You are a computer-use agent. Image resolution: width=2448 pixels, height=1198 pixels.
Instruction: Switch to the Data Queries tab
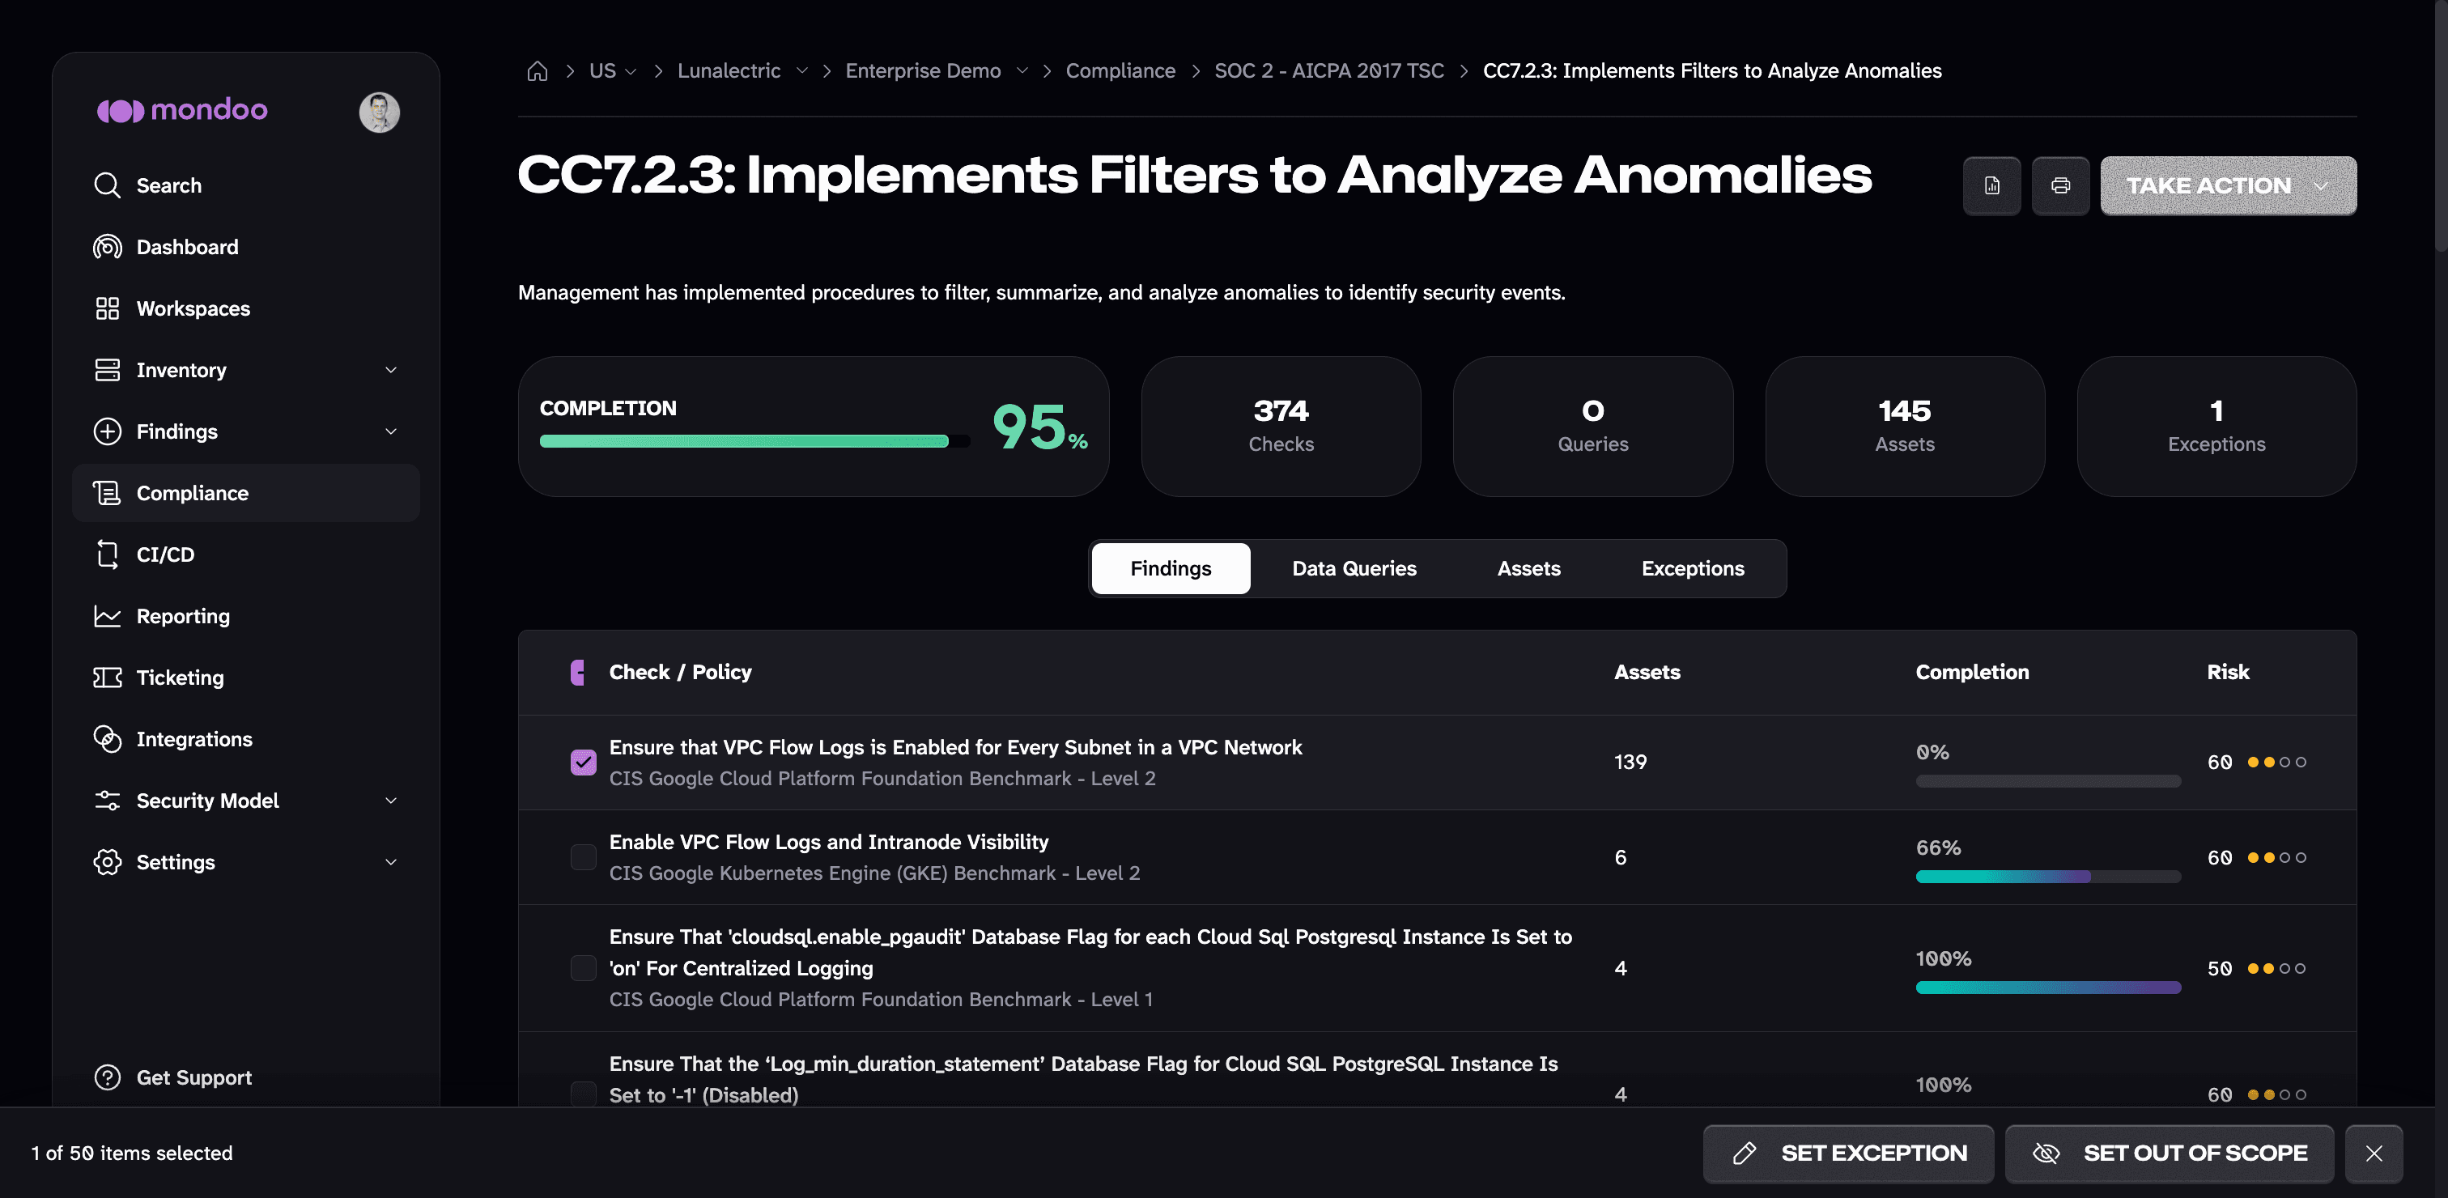tap(1354, 568)
